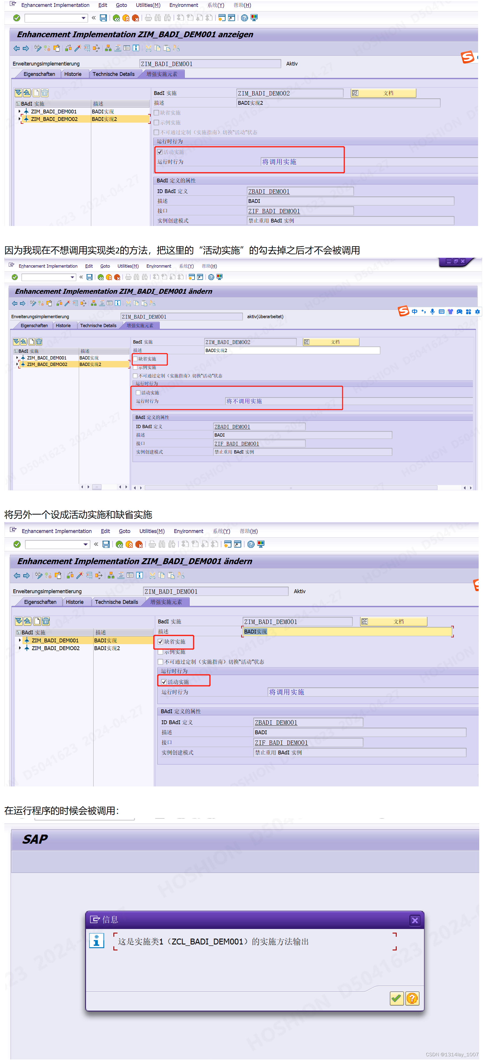Click Save icon in last ändern window
Screen dimensions: 483x1060
coord(106,544)
